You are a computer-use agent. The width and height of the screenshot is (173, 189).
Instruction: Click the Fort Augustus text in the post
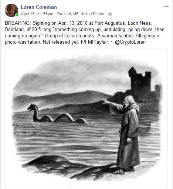click(x=110, y=23)
